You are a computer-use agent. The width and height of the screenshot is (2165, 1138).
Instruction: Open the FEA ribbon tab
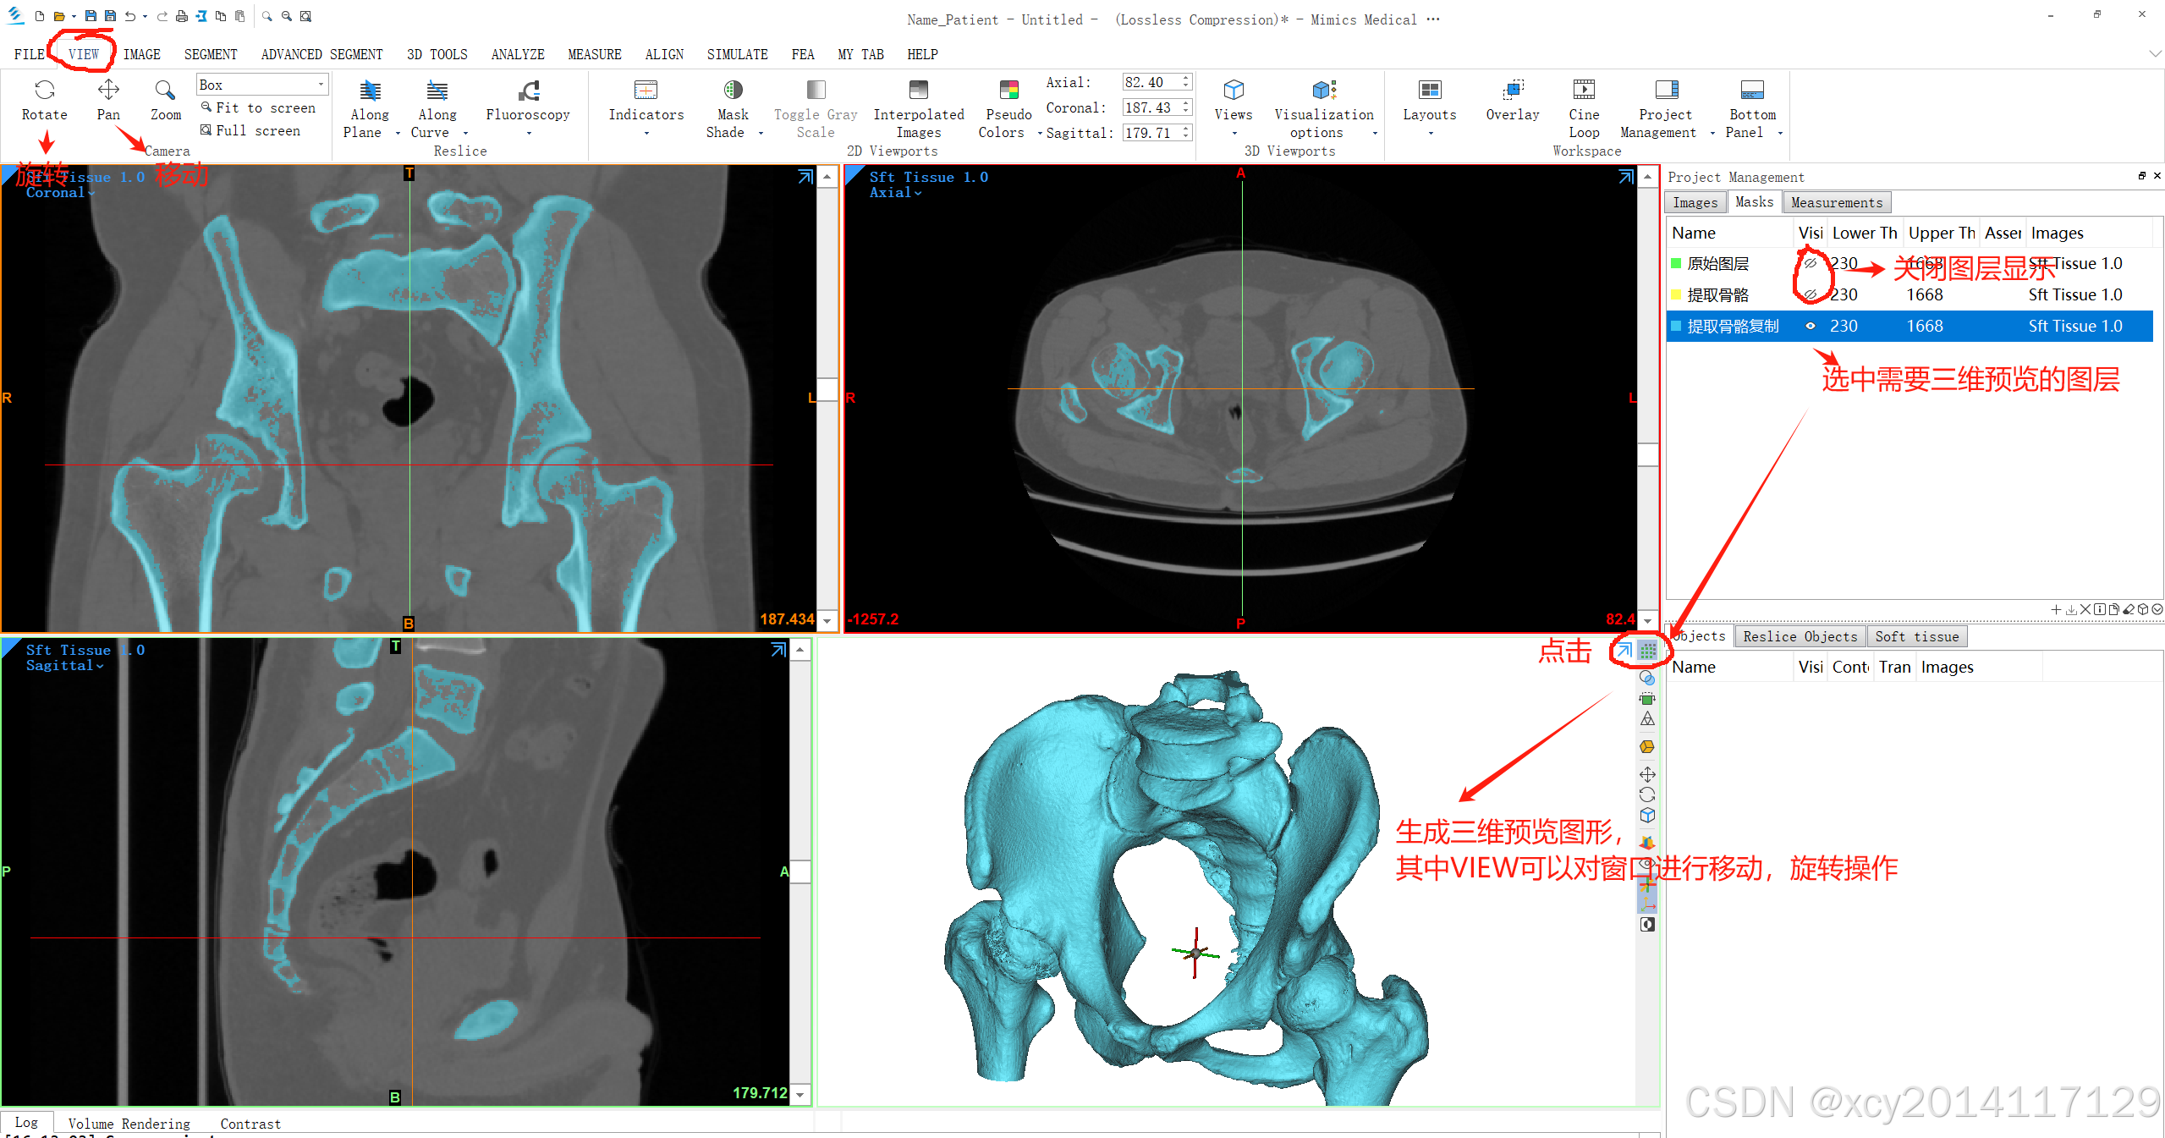point(803,54)
